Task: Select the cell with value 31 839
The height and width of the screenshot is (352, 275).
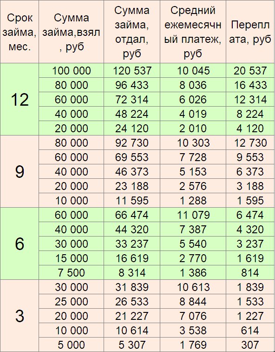Action: [132, 287]
